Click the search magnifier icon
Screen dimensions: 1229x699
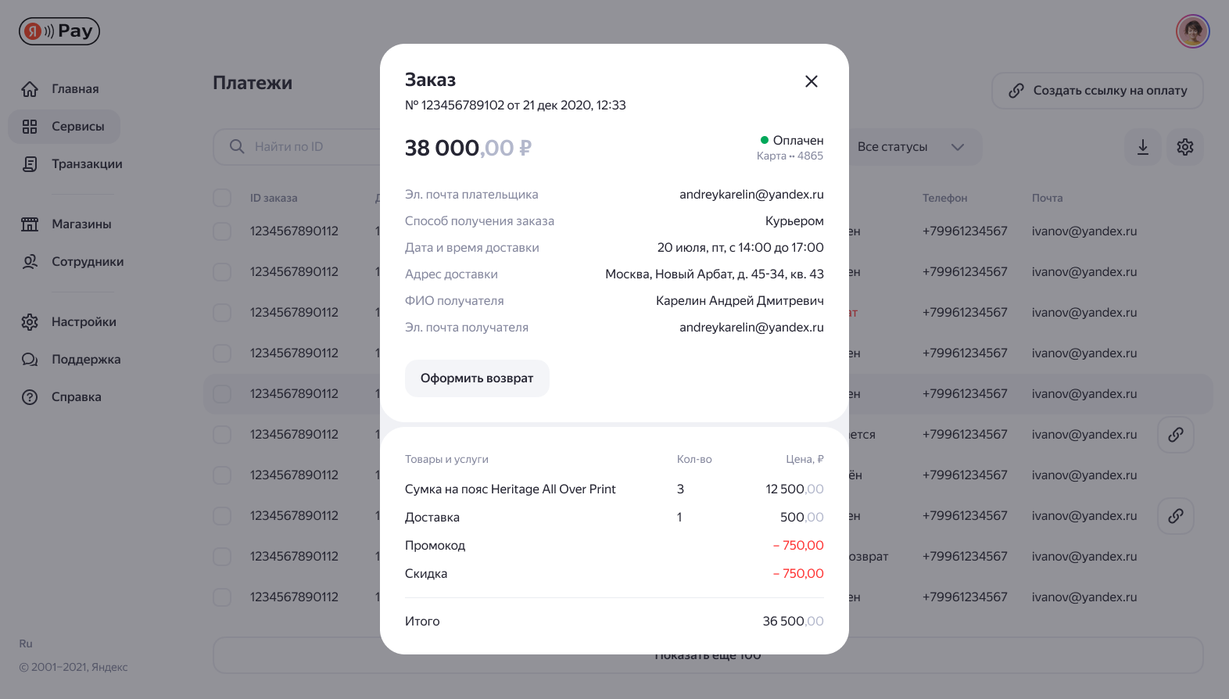click(237, 147)
